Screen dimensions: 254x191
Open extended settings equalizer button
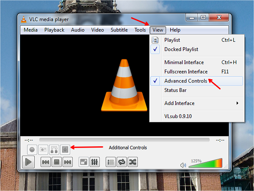click(x=94, y=162)
